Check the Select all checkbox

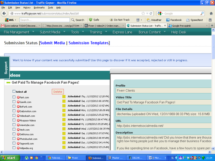tap(14, 91)
